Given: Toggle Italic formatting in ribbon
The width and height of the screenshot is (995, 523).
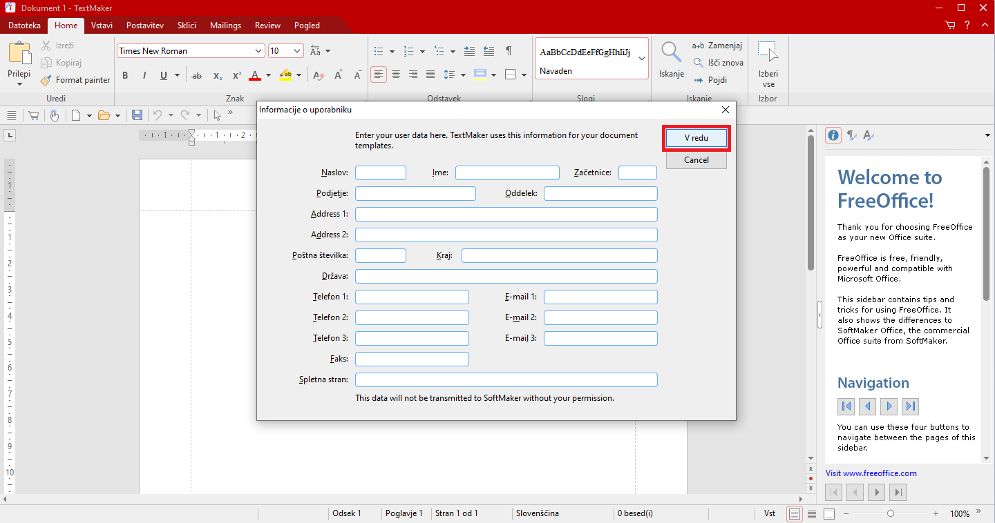Looking at the screenshot, I should 144,75.
